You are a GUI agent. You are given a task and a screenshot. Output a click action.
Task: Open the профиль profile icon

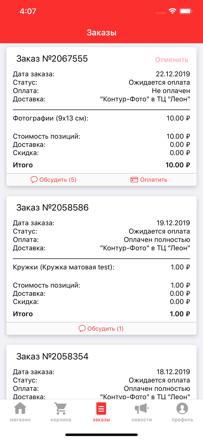click(182, 408)
